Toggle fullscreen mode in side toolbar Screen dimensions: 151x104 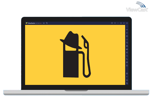tap(127, 26)
